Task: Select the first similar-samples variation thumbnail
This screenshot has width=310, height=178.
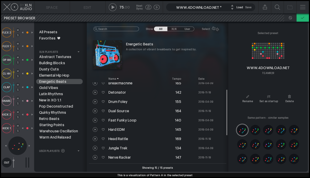Action: [242, 130]
